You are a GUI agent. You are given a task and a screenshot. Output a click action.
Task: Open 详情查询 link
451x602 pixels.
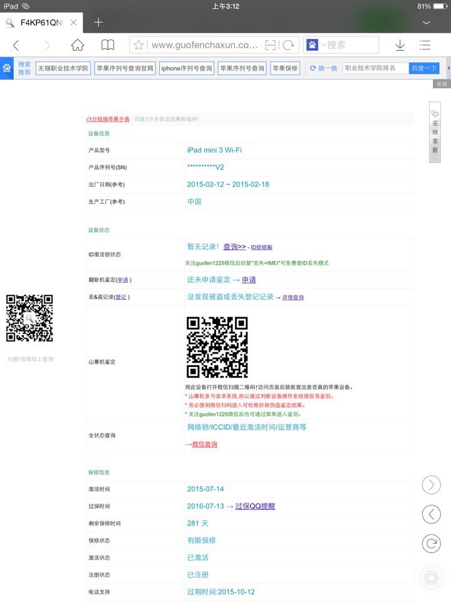(x=293, y=297)
